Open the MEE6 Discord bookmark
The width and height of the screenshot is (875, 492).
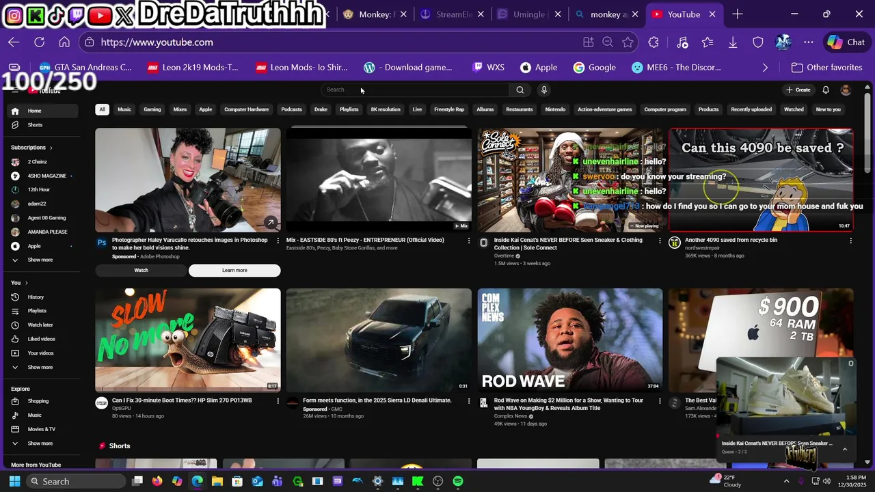click(676, 68)
